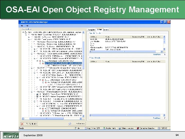185x139 pixels.
Task: Select the Details tab
Action: (100, 29)
